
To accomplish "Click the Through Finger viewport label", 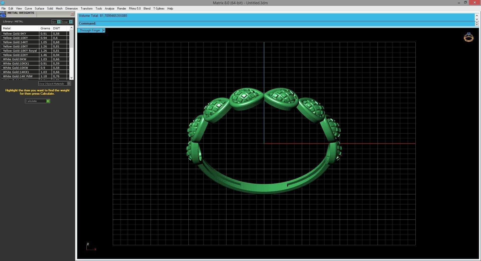I will [x=90, y=30].
